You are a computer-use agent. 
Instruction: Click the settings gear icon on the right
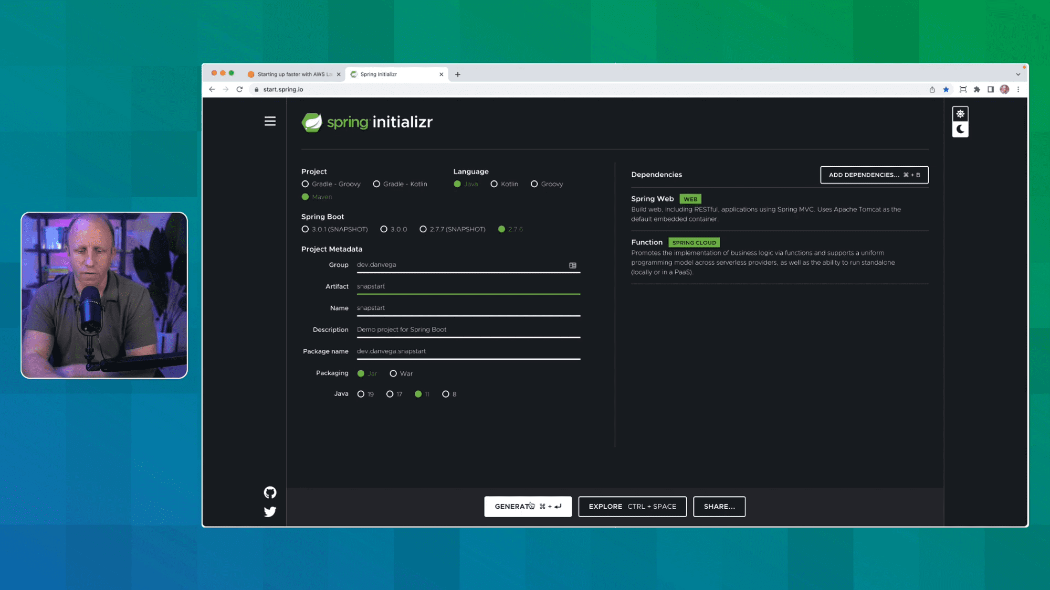(960, 114)
